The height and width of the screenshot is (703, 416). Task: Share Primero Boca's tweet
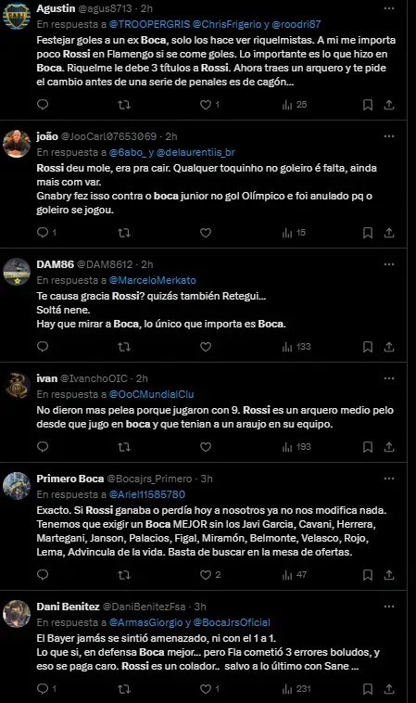389,575
